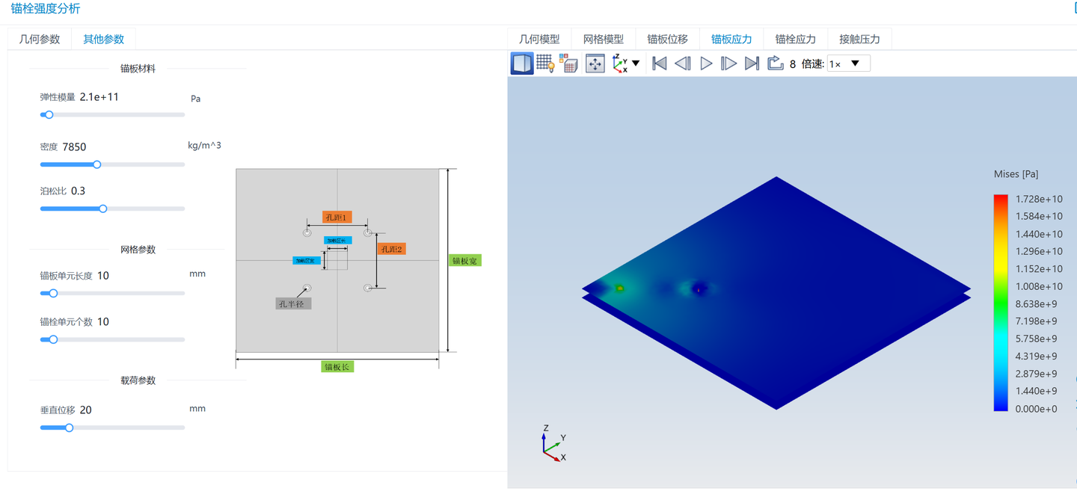Click the 垂直位移 slider handle
Image resolution: width=1077 pixels, height=494 pixels.
coord(69,427)
